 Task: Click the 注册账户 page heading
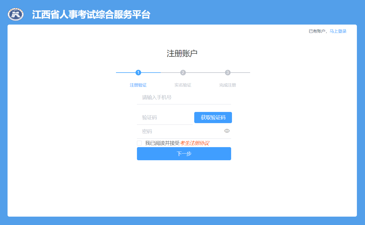click(182, 53)
